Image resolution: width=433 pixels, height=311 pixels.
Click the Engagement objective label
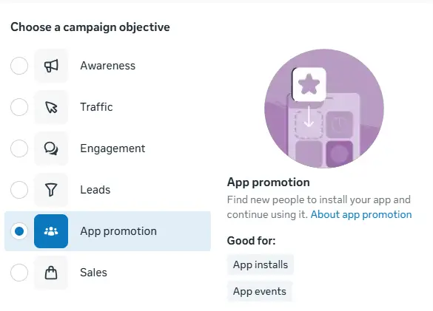click(113, 148)
